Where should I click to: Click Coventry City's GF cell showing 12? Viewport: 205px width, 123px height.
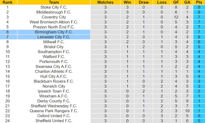(x=176, y=17)
